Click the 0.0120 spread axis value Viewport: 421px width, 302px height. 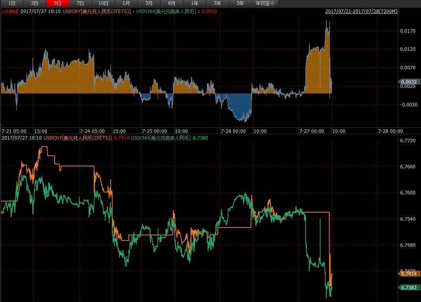(408, 49)
